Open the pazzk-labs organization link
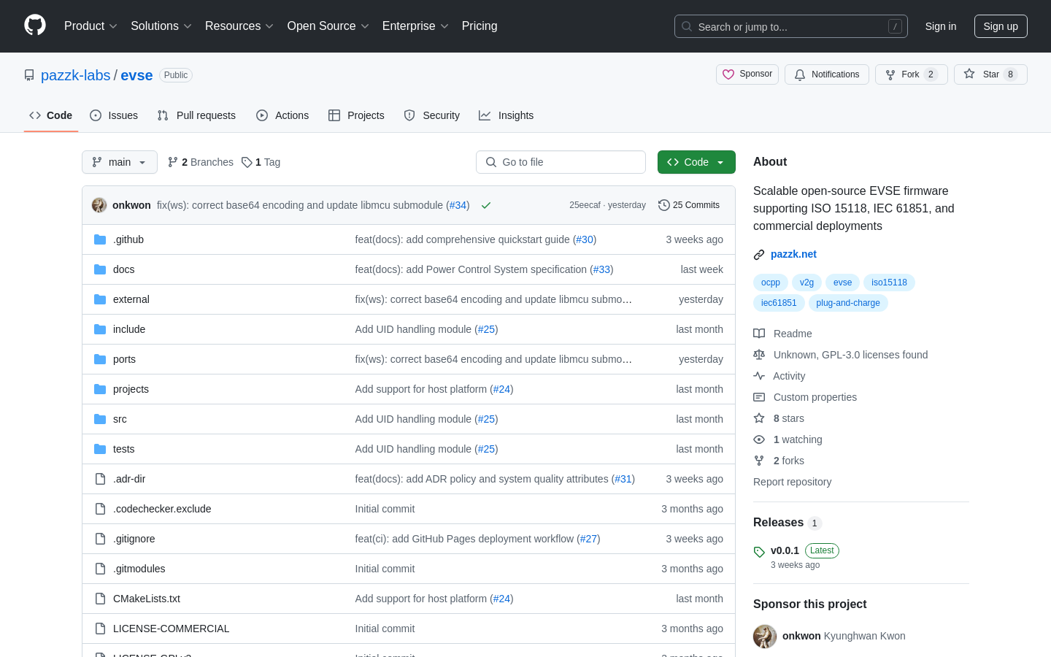The width and height of the screenshot is (1051, 657). pyautogui.click(x=76, y=75)
